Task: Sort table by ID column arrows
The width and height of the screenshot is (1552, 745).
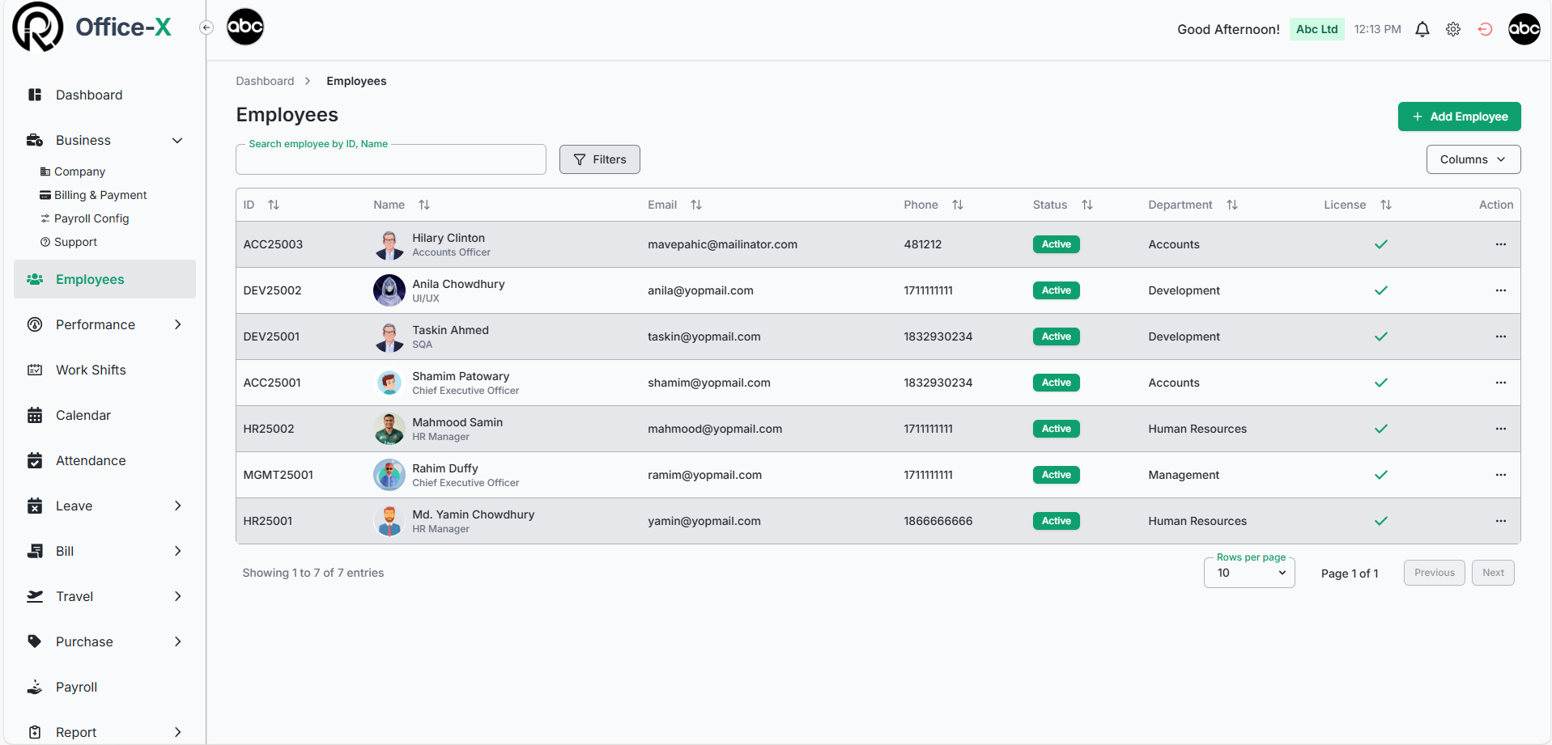Action: (274, 205)
